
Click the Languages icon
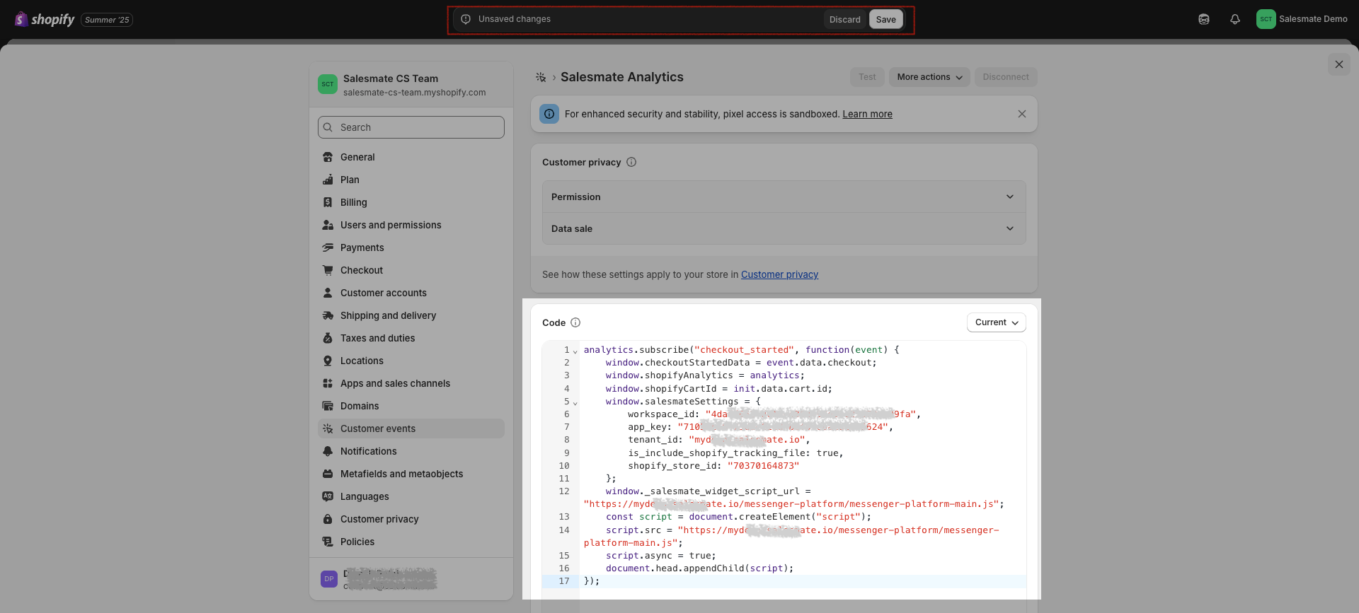click(x=328, y=496)
